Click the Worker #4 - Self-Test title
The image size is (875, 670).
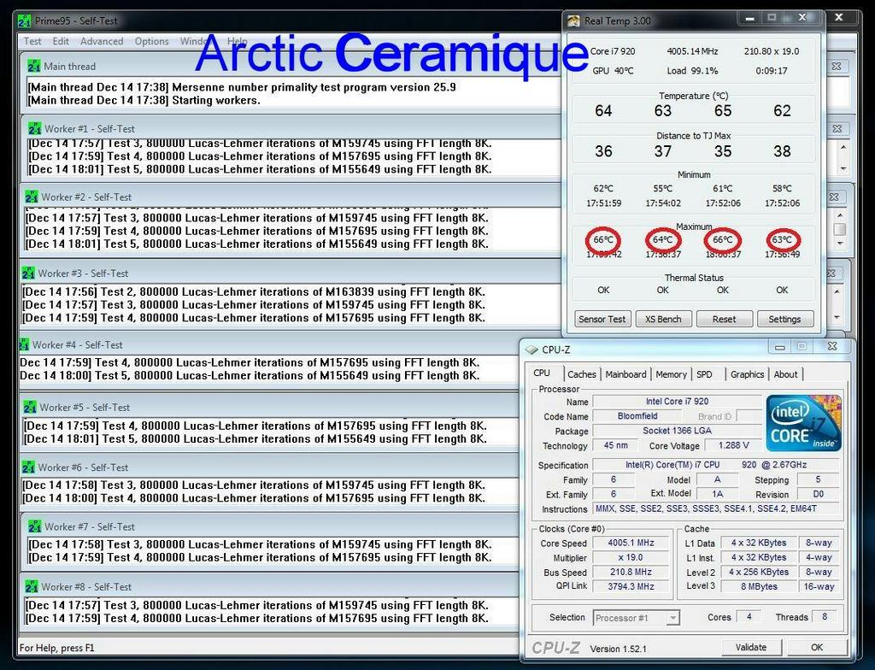[x=77, y=345]
